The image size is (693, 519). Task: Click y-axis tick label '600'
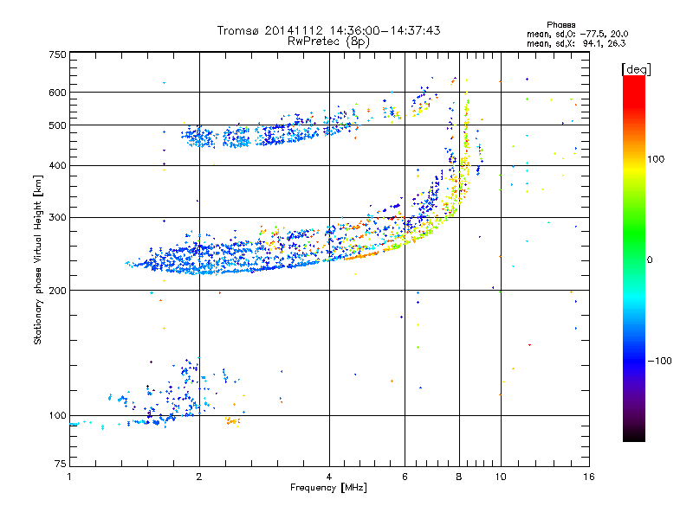click(x=57, y=93)
